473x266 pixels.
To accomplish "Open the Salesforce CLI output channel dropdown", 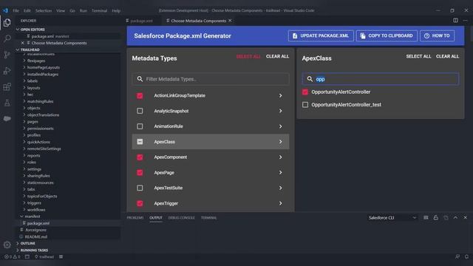I will 392,217.
